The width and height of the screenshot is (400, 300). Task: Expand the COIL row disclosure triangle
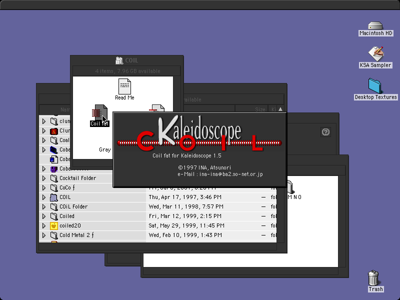[44, 197]
